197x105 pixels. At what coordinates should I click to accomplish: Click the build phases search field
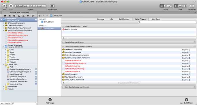167,22
